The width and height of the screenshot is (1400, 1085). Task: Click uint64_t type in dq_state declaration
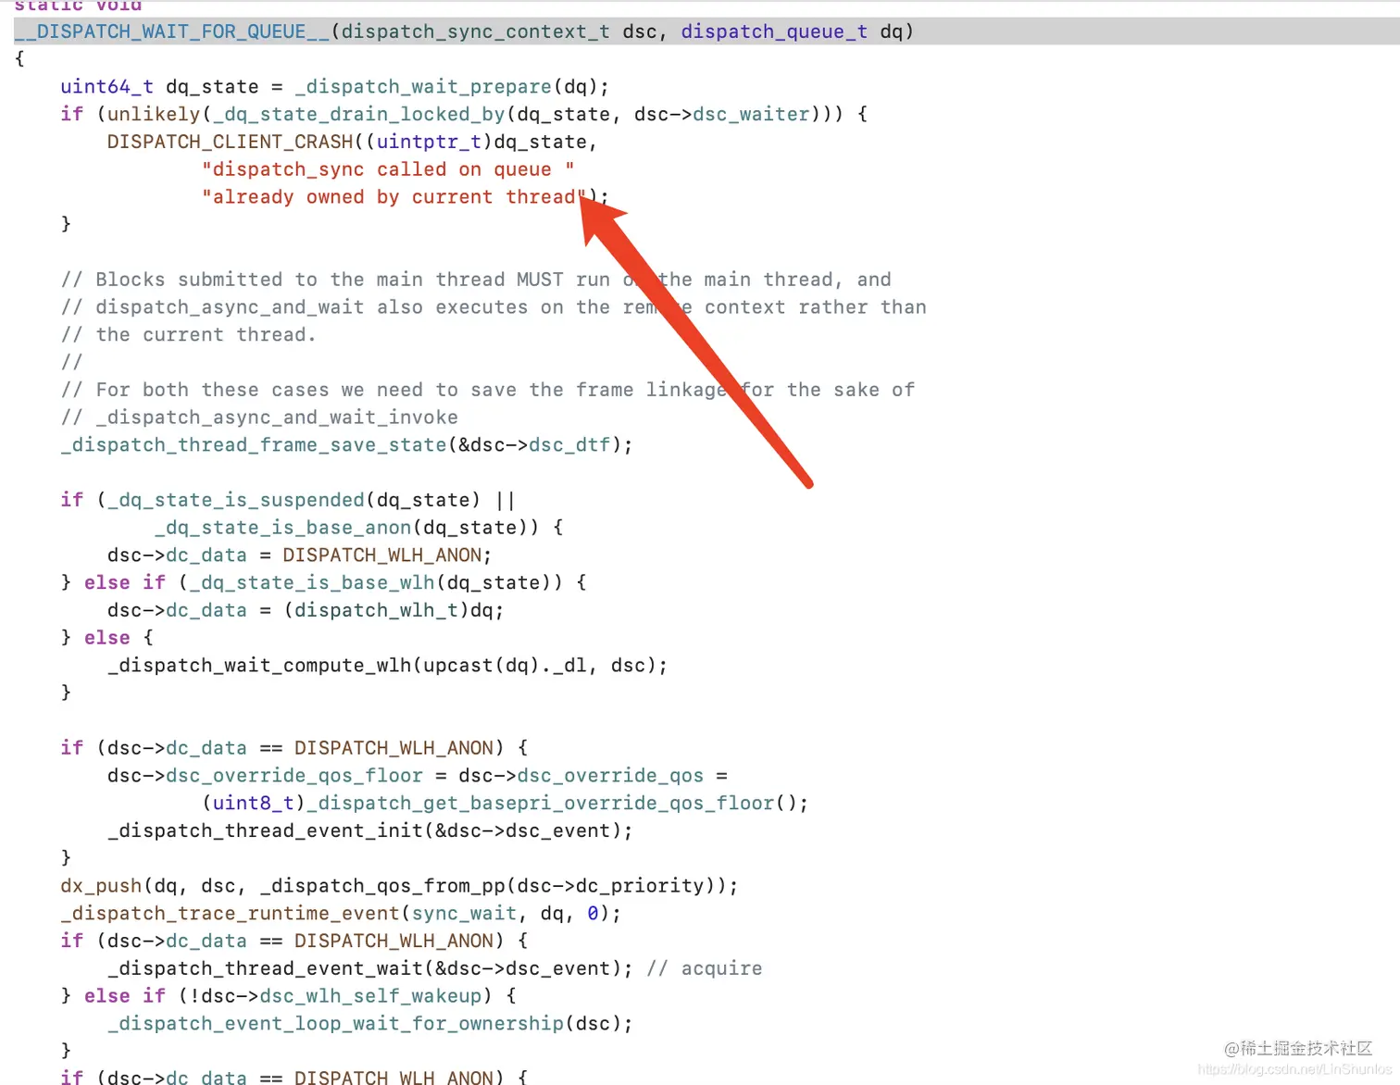[x=107, y=86]
